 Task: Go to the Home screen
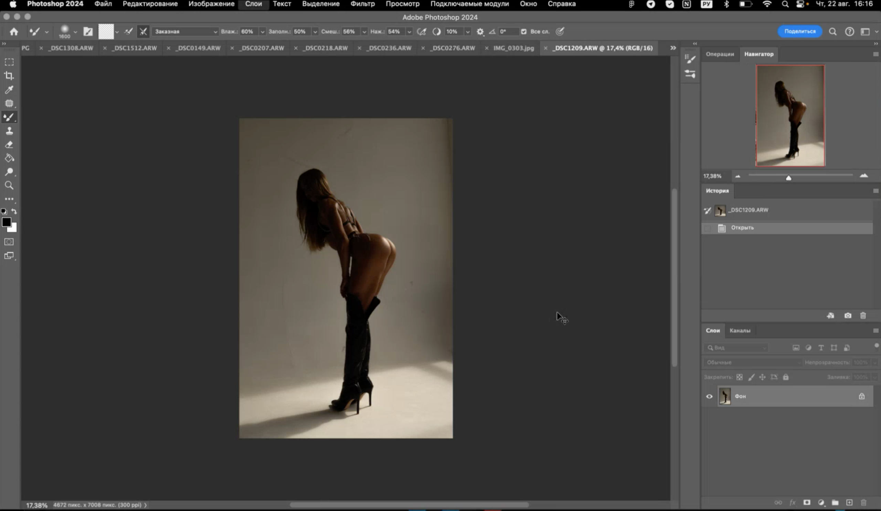click(x=14, y=32)
